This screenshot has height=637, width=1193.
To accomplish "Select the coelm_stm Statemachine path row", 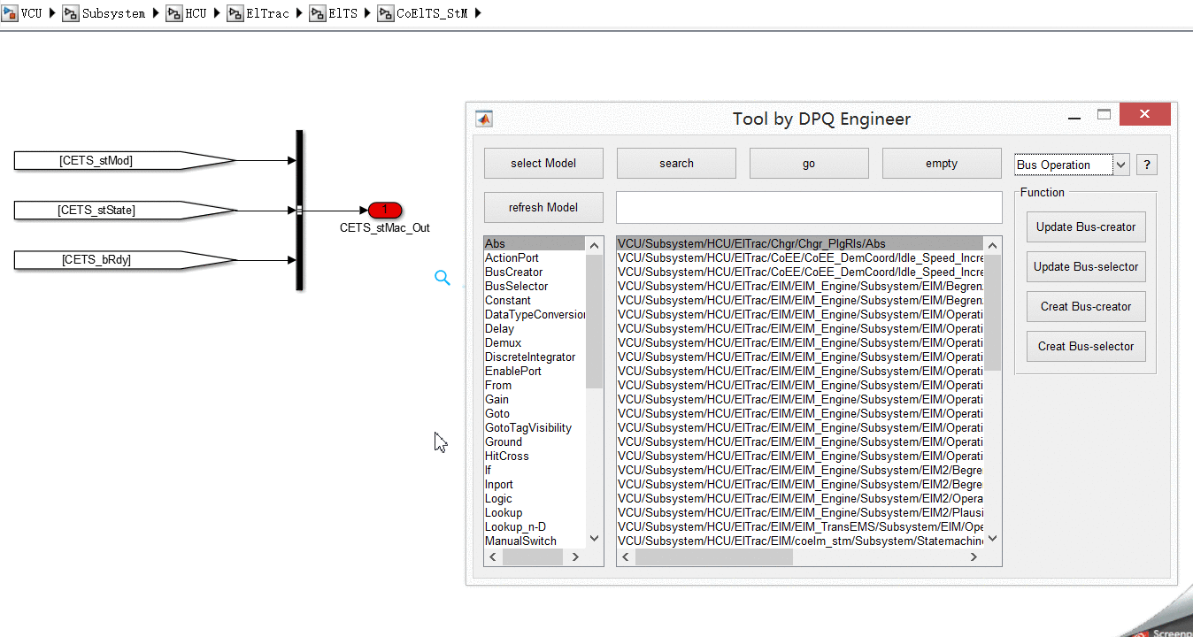I will click(x=800, y=541).
